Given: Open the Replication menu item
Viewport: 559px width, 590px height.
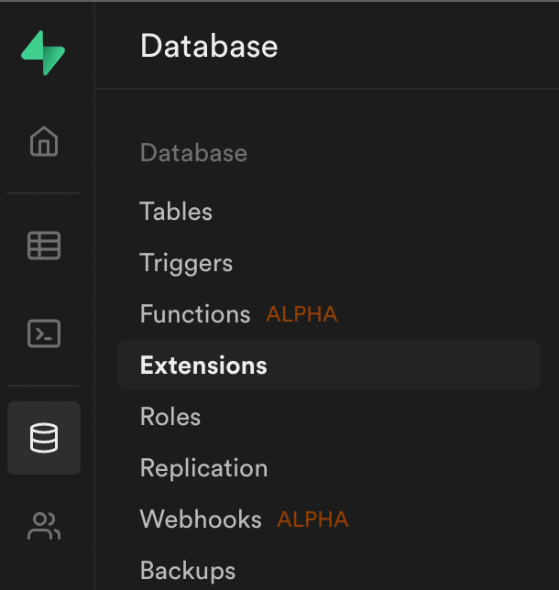Looking at the screenshot, I should click(203, 468).
